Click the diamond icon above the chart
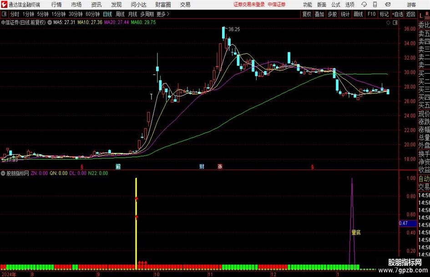The height and width of the screenshot is (277, 430). tap(388, 23)
